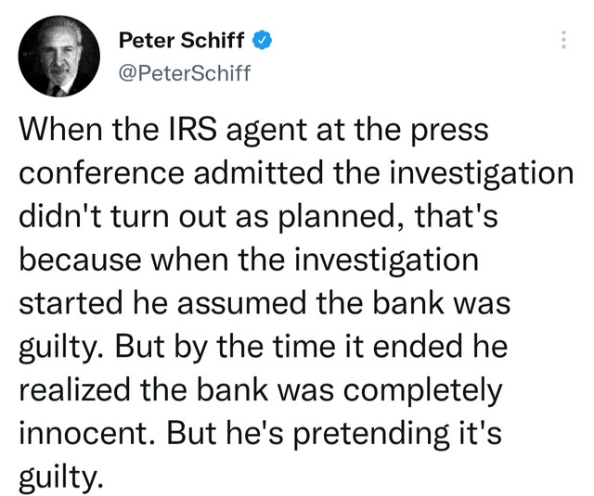
Task: Click the word "admitted" in the tweet
Action: 259,172
